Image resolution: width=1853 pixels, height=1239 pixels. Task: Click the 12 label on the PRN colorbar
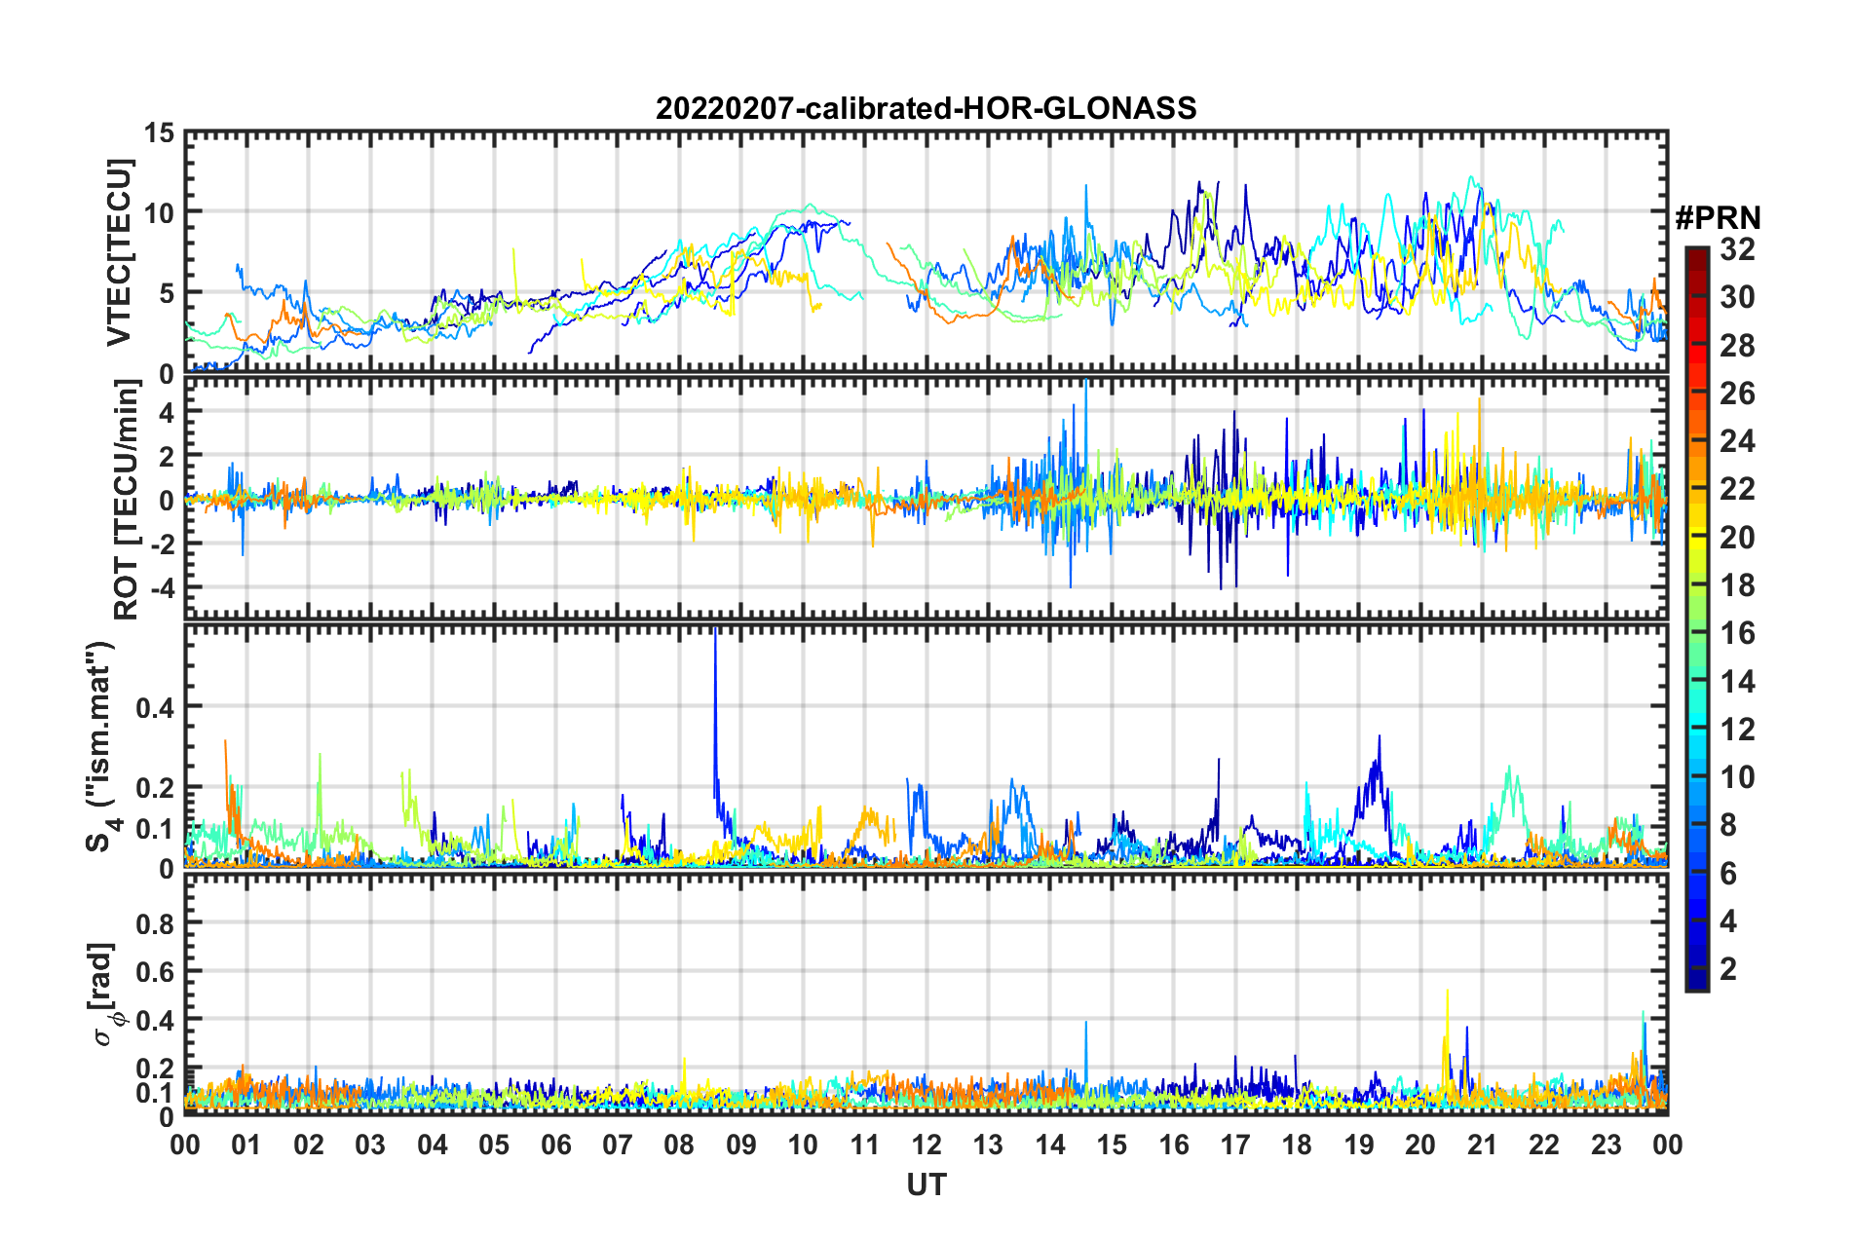(x=1737, y=730)
